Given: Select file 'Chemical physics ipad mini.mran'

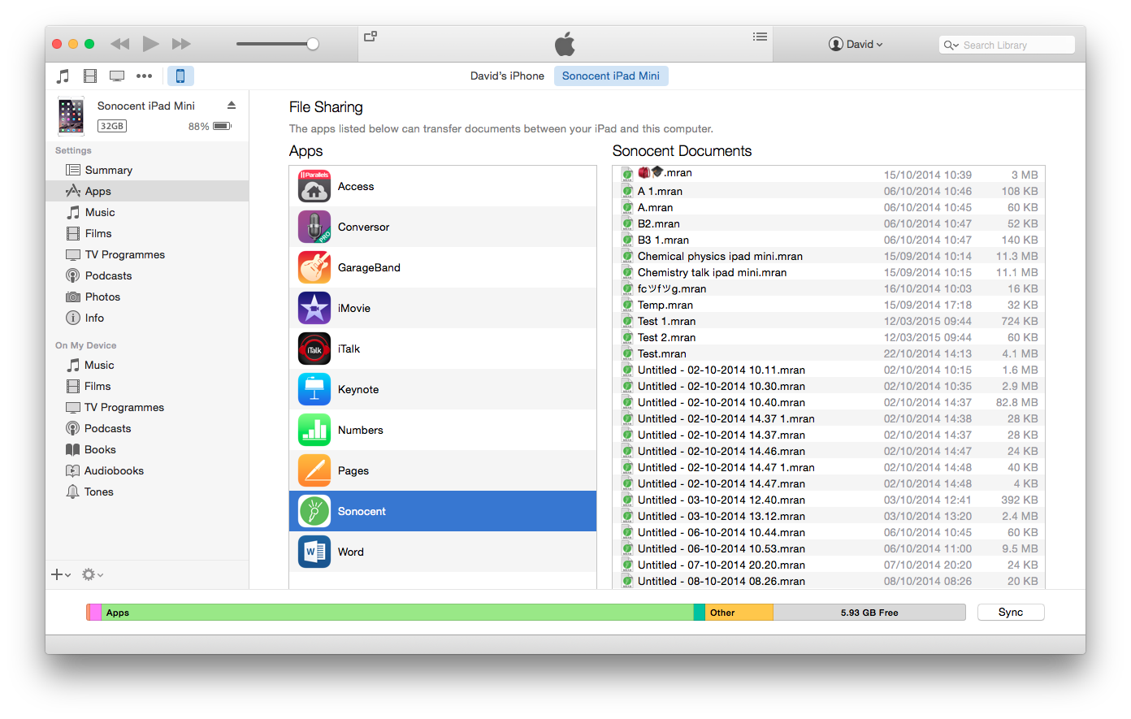Looking at the screenshot, I should (x=829, y=256).
